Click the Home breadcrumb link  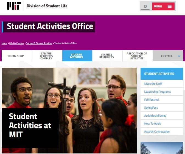tap(4, 43)
